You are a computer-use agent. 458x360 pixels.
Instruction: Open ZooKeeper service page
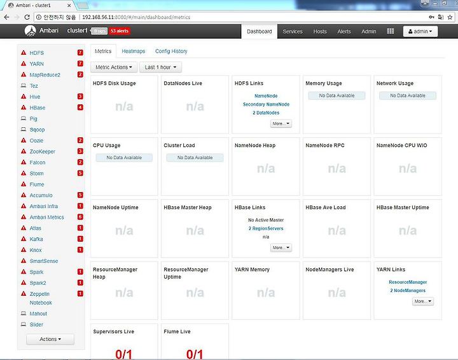pyautogui.click(x=43, y=151)
